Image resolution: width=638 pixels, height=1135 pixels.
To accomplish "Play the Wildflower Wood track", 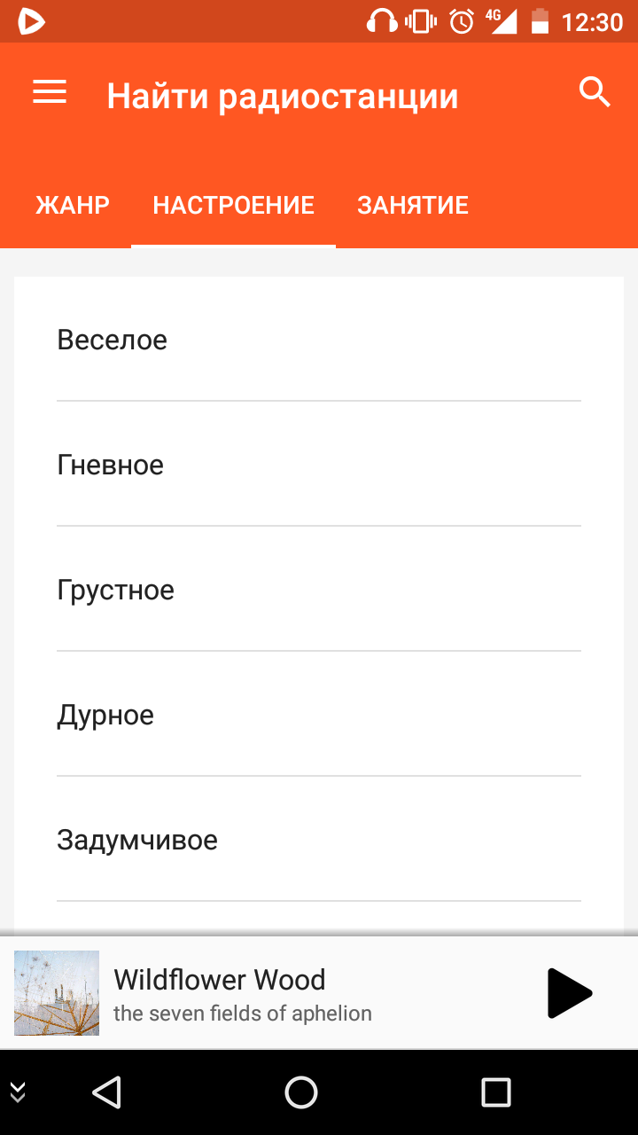I will [x=569, y=993].
